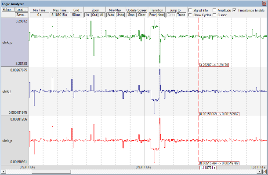The image size is (268, 175).
Task: Zoom Out of the waveform
Action: coord(94,15)
